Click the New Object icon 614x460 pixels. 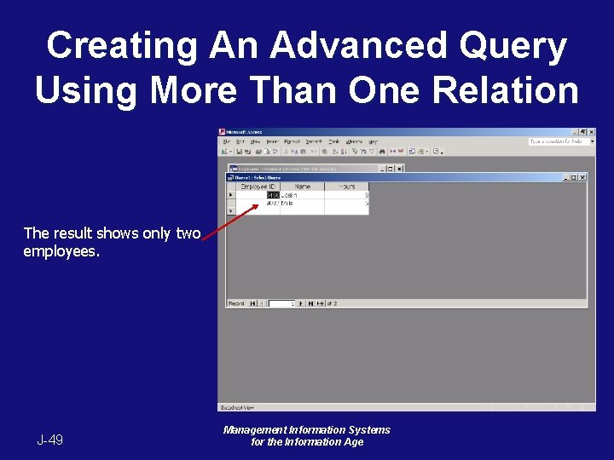coord(421,152)
